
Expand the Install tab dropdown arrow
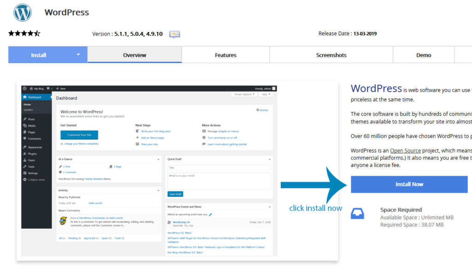pyautogui.click(x=78, y=55)
